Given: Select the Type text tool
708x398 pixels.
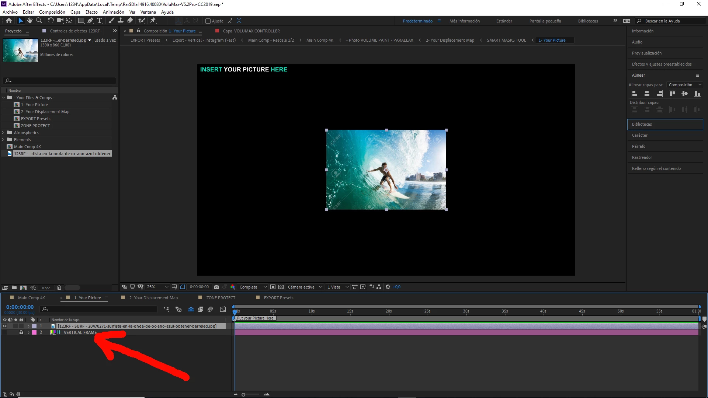Looking at the screenshot, I should tap(100, 21).
